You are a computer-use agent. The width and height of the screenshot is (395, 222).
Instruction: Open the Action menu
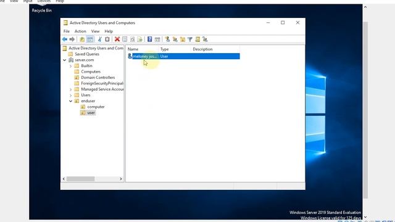click(x=80, y=31)
